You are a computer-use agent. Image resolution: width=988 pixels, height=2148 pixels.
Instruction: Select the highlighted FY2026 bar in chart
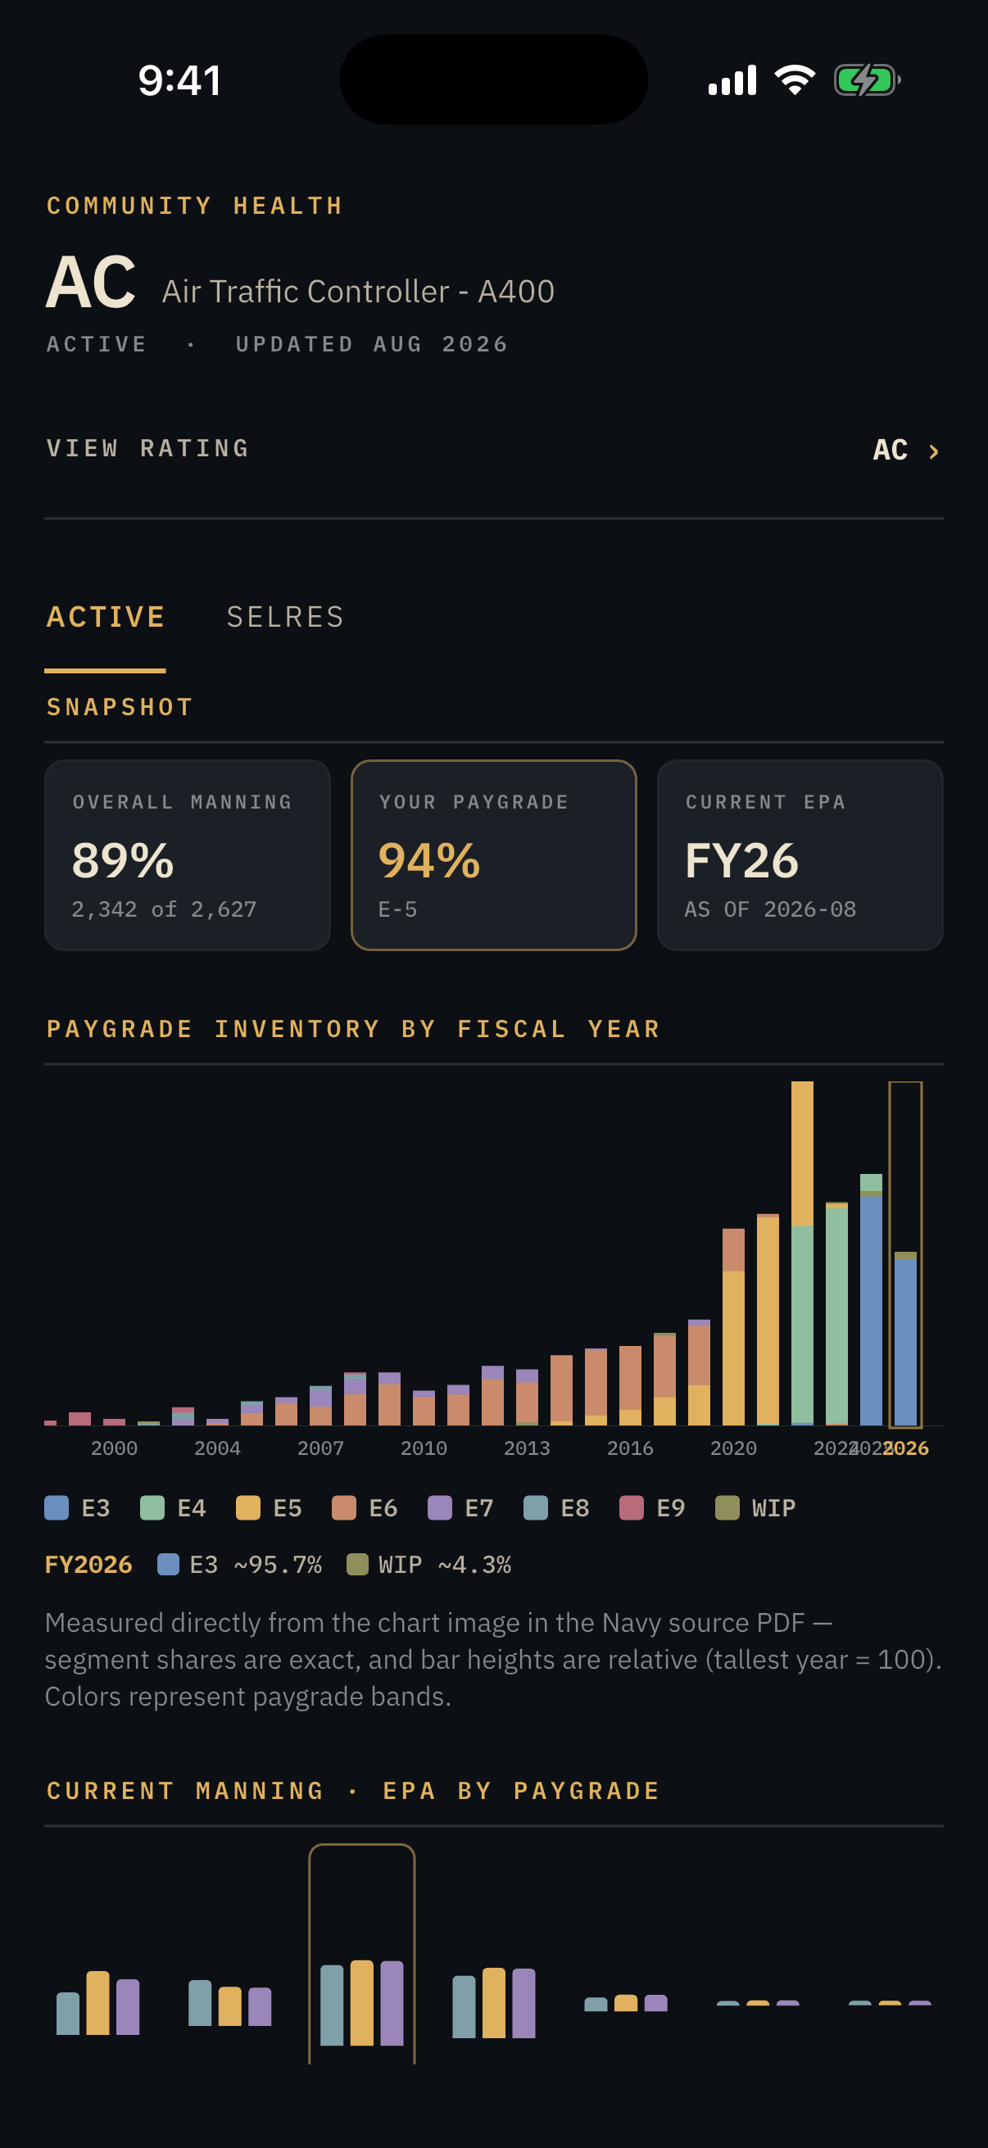pos(905,1254)
